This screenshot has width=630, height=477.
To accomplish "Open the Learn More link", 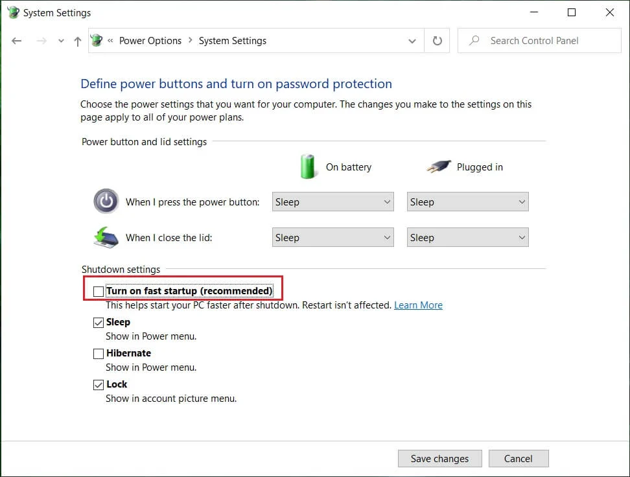I will point(418,305).
